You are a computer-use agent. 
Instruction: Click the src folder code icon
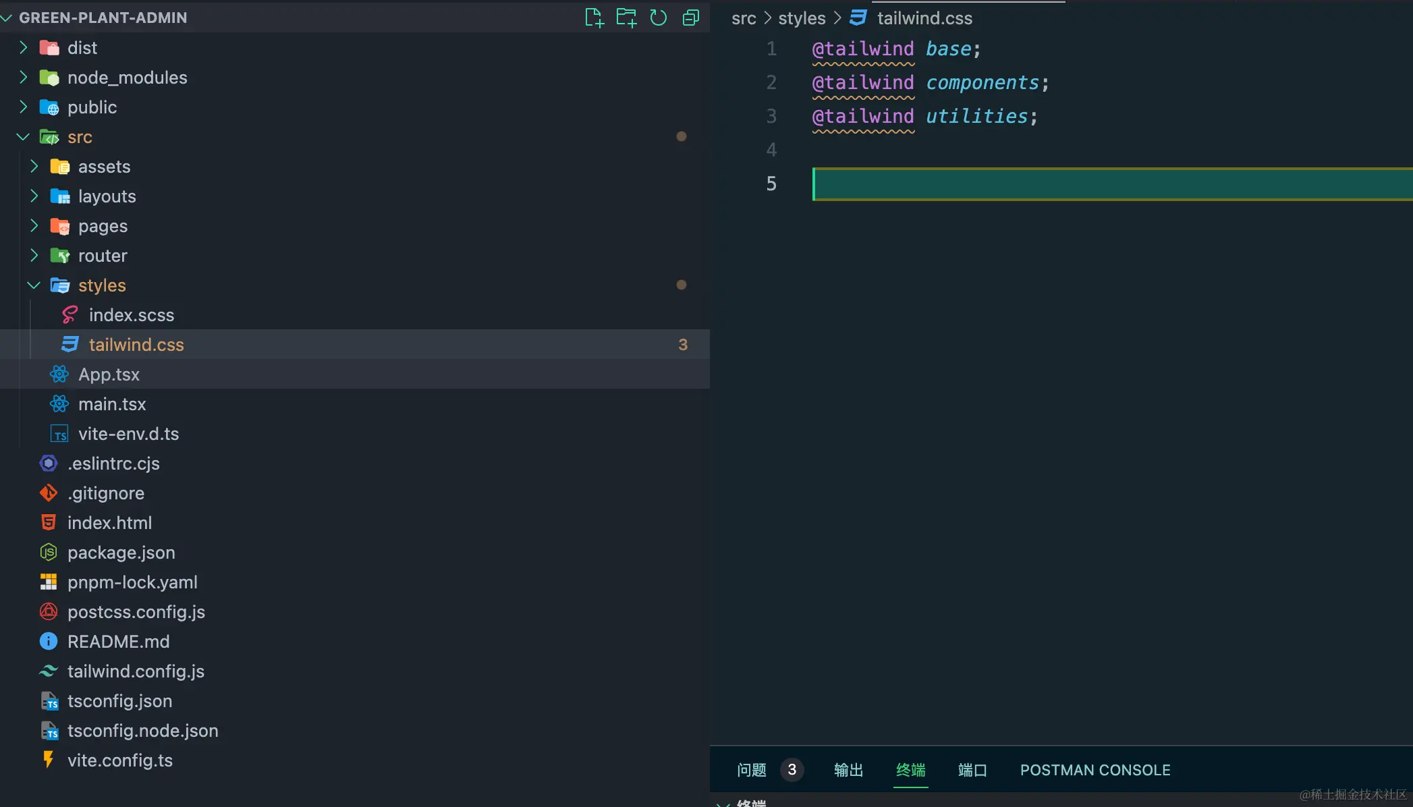(49, 136)
